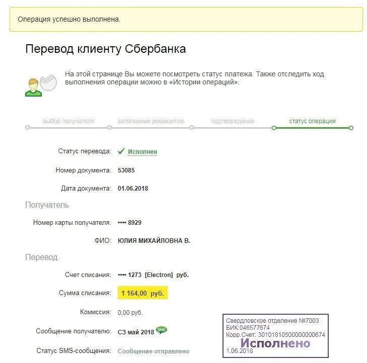Open the Сообщение отправлено link
Image resolution: width=367 pixels, height=363 pixels.
(x=154, y=351)
